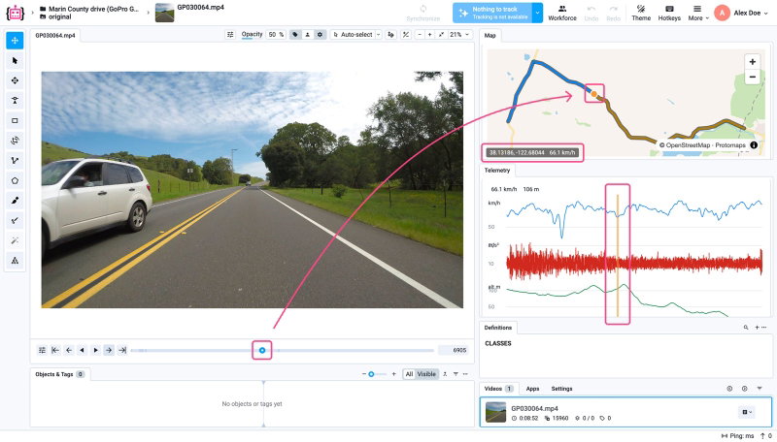777x442 pixels.
Task: Open the Marin County drive project breadcrumb
Action: pos(89,9)
